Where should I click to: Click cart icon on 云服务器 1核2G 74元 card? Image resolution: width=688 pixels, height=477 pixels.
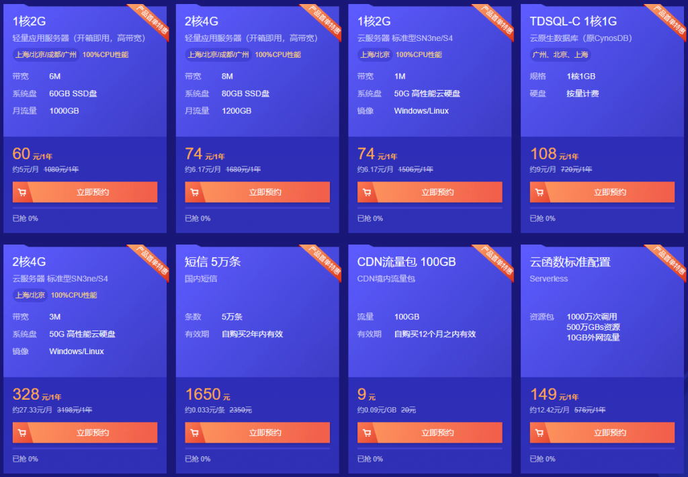pos(367,193)
